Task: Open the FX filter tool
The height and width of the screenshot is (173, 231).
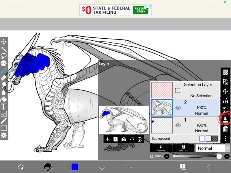Action: [4, 63]
